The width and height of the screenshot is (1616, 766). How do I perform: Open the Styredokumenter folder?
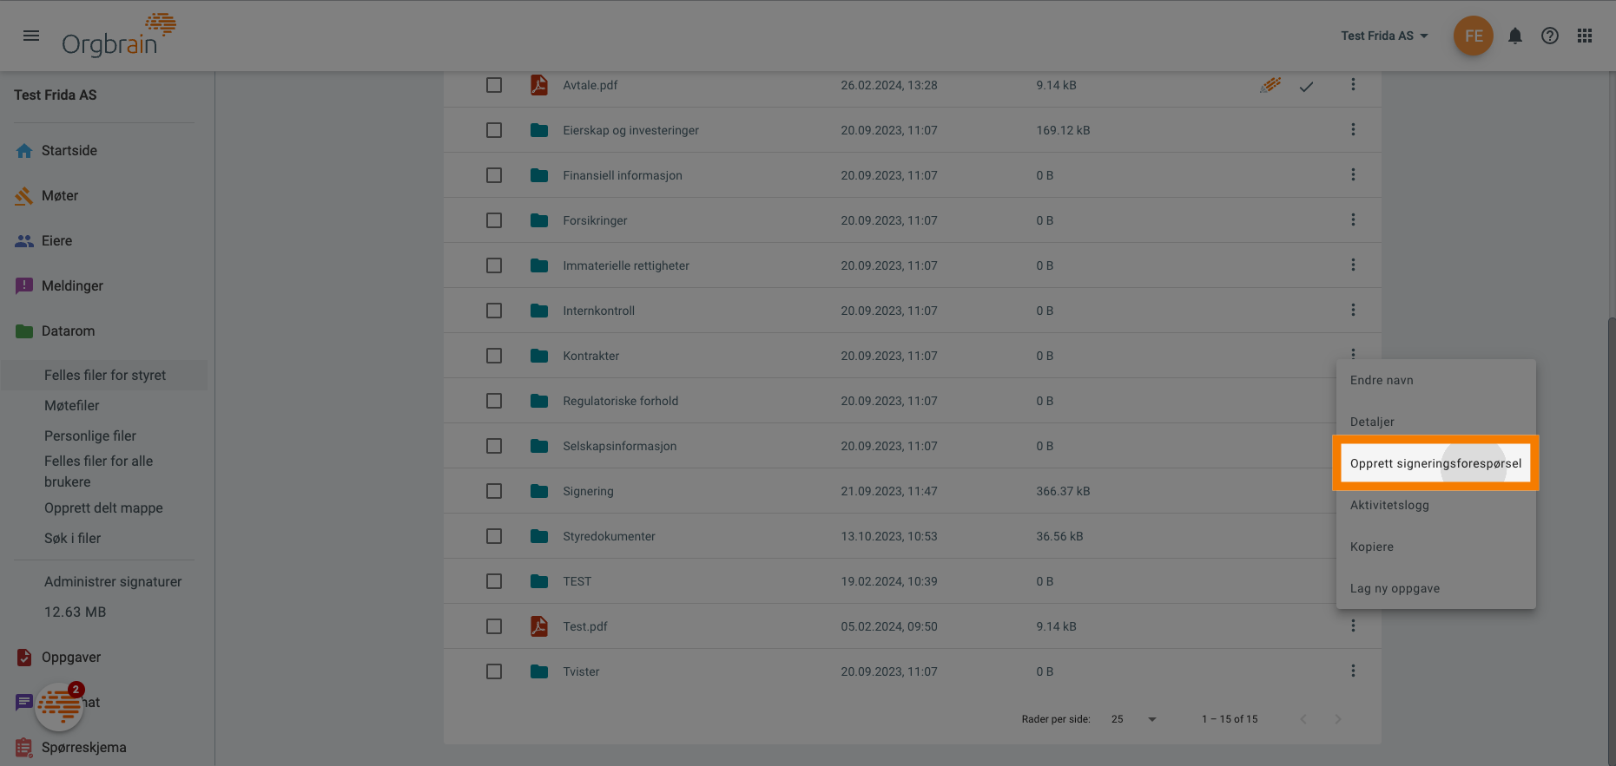click(x=609, y=536)
